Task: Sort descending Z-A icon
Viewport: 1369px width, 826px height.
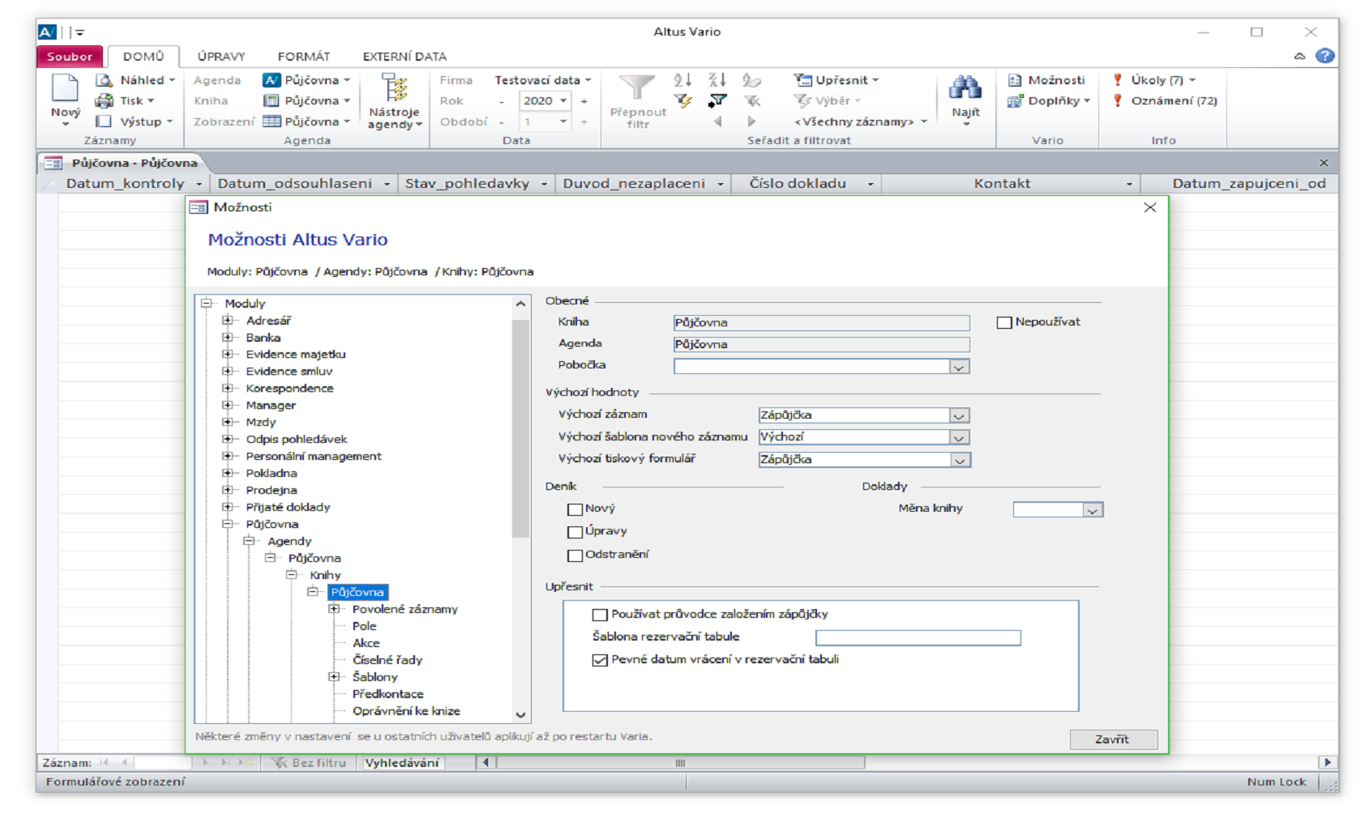Action: click(717, 79)
